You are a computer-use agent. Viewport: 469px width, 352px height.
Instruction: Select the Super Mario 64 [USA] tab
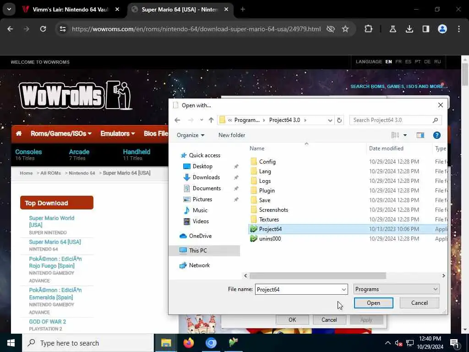point(180,9)
